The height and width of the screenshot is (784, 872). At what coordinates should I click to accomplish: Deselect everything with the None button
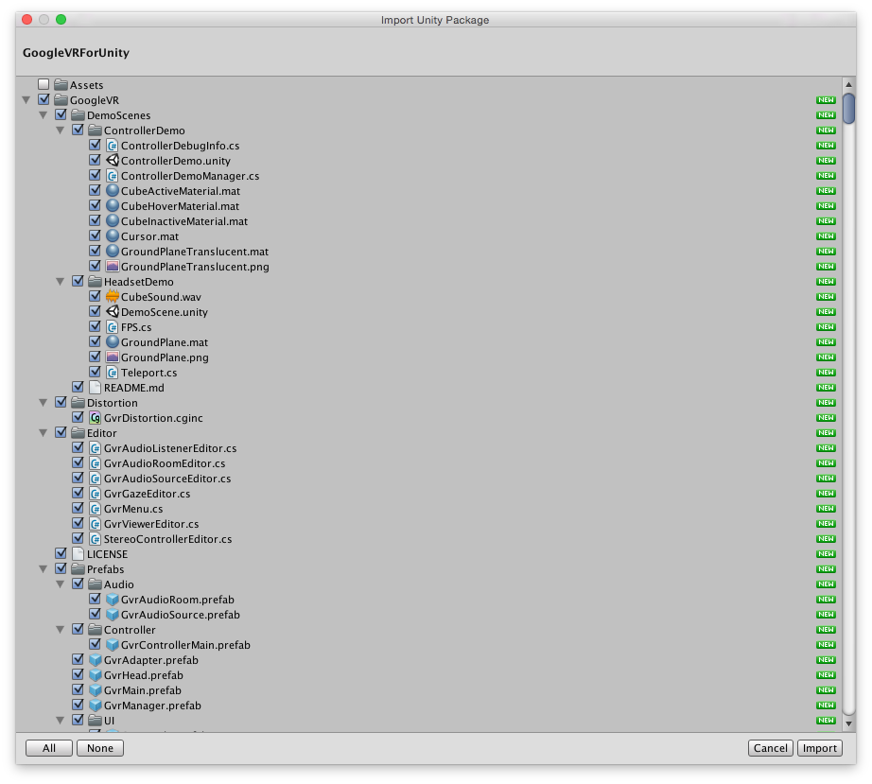(x=100, y=748)
